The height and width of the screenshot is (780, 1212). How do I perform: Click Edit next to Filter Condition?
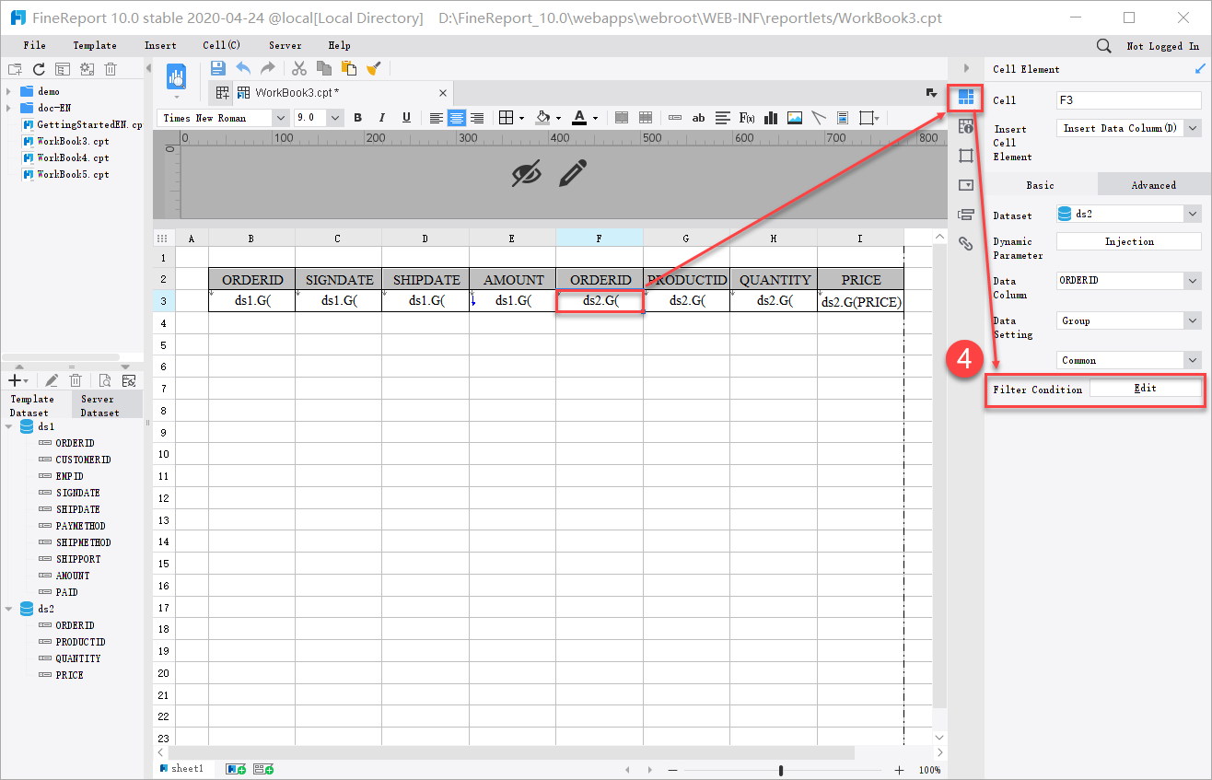click(1146, 387)
